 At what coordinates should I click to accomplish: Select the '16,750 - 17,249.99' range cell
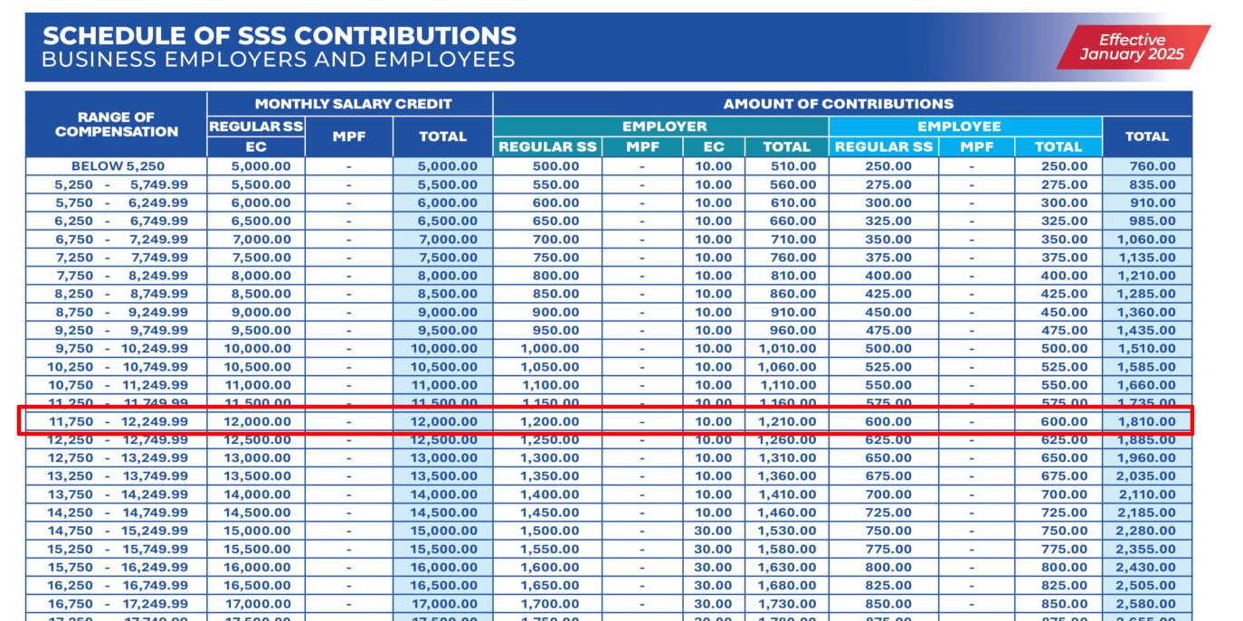click(x=117, y=604)
